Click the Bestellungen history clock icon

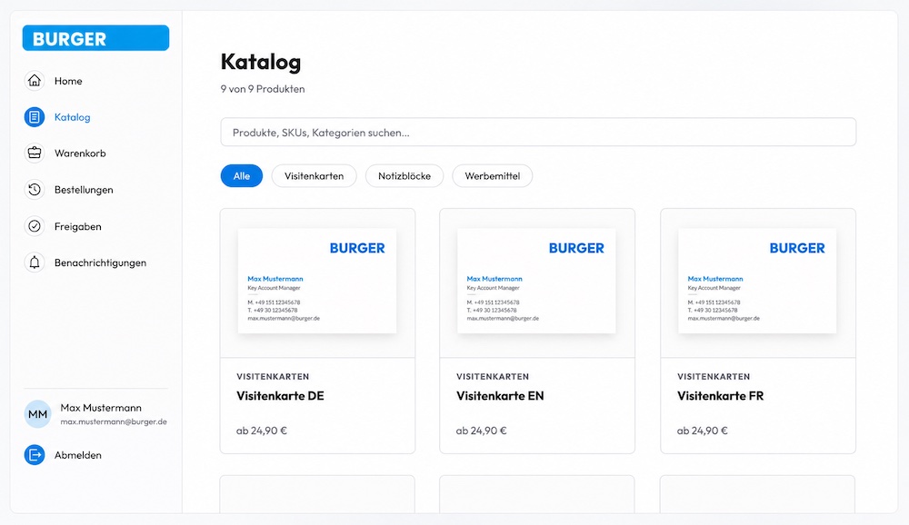(x=35, y=190)
